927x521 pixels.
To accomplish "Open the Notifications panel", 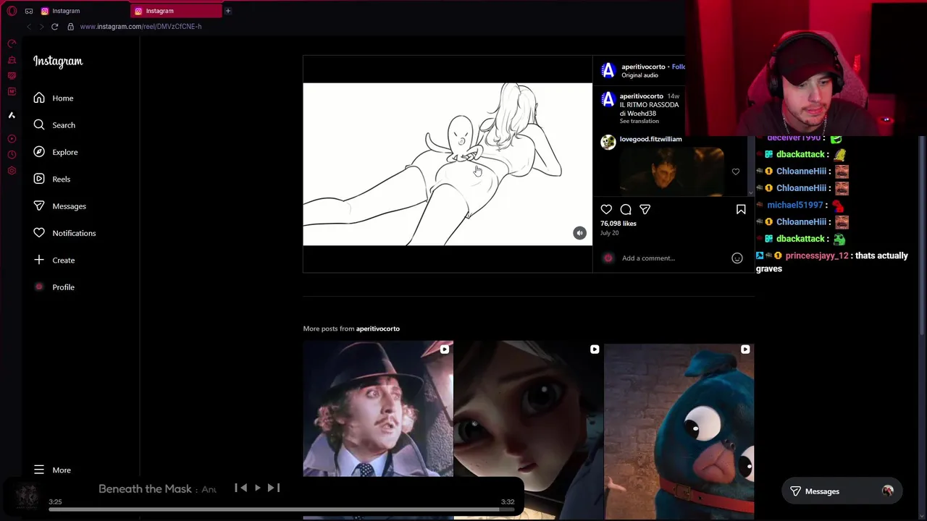I will (x=64, y=233).
